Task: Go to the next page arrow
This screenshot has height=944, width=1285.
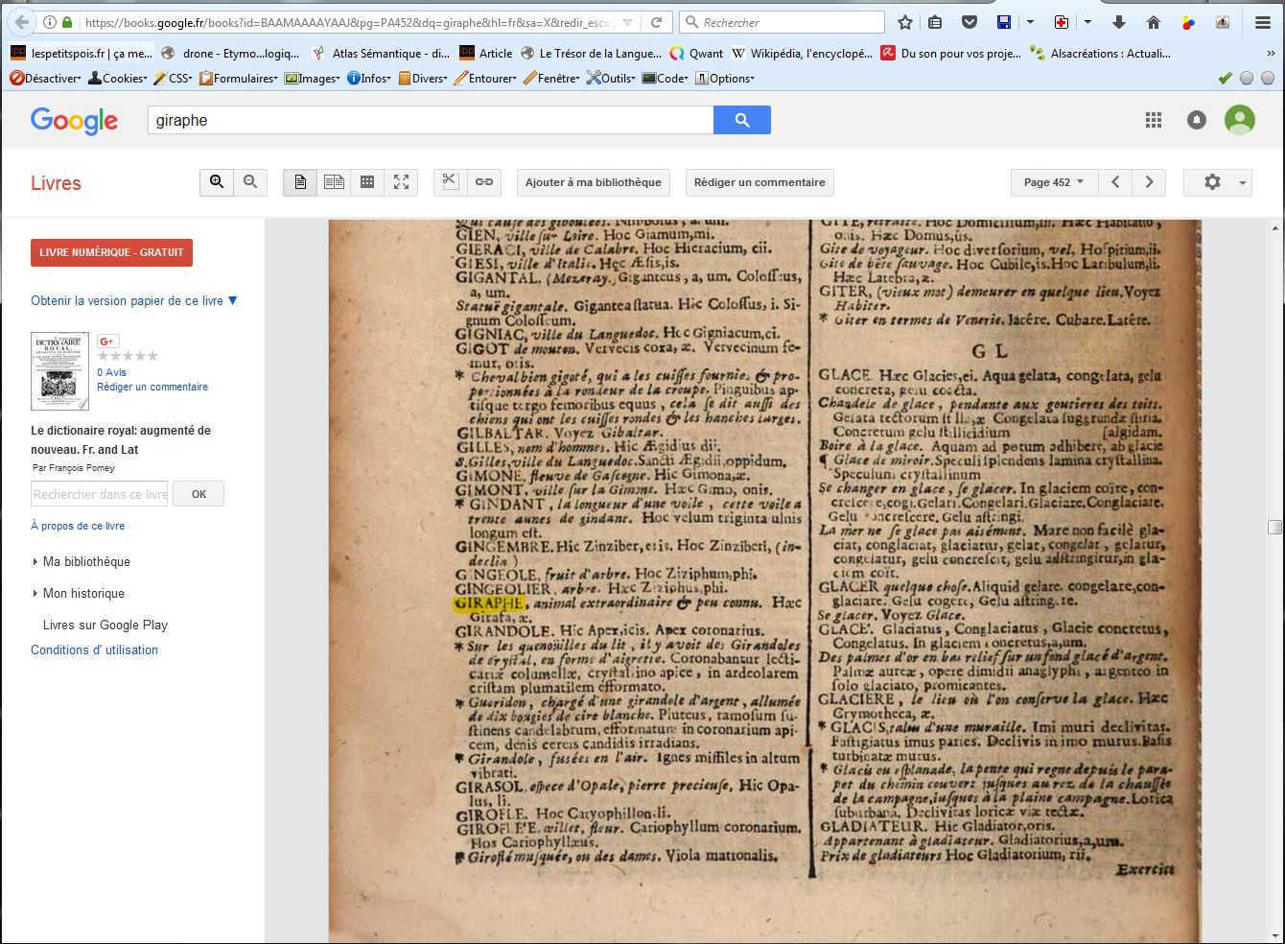Action: point(1149,182)
